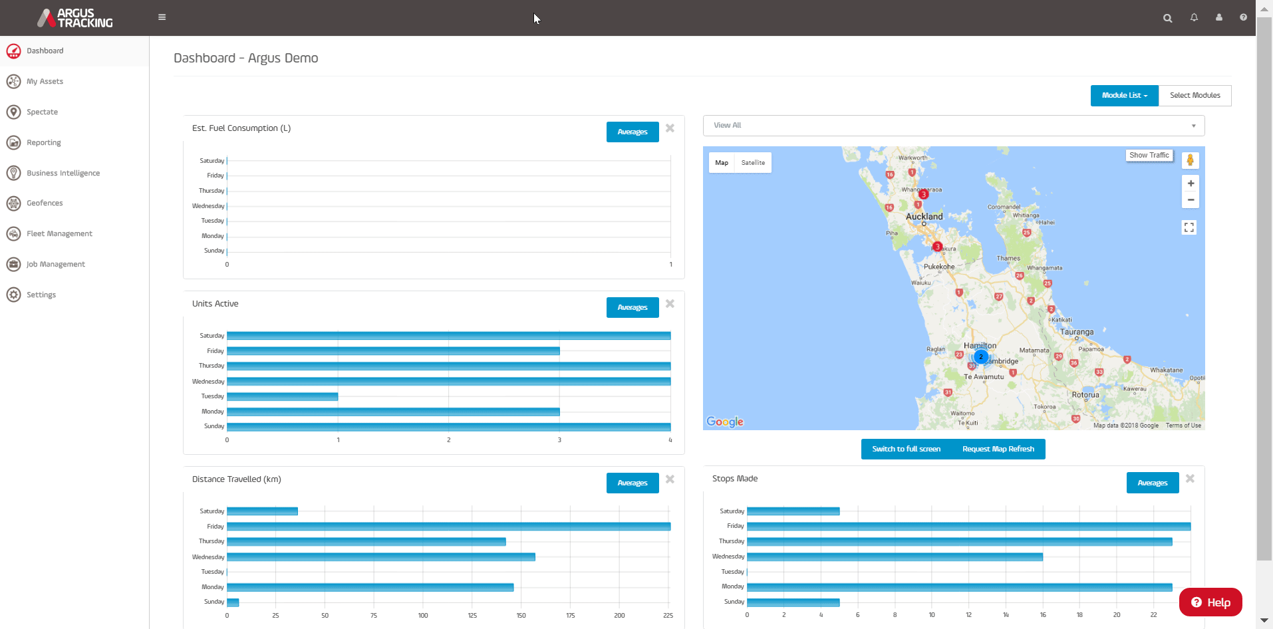Toggle Show Traffic on the map

point(1149,156)
